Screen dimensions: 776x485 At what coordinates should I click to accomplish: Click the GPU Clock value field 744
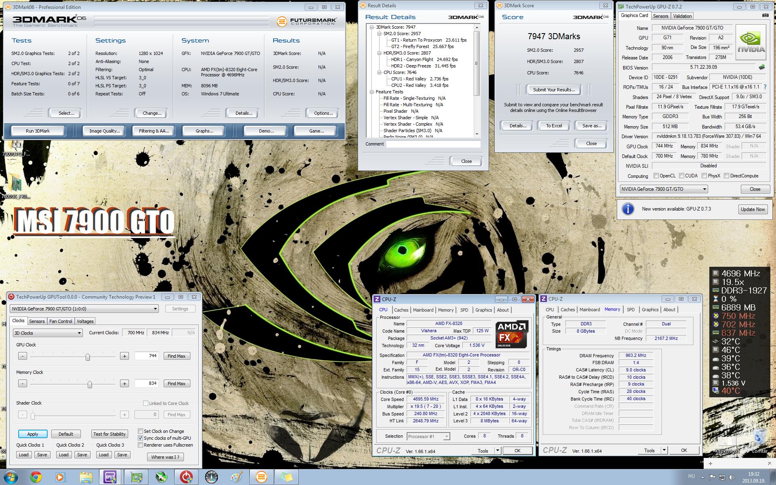pos(146,356)
